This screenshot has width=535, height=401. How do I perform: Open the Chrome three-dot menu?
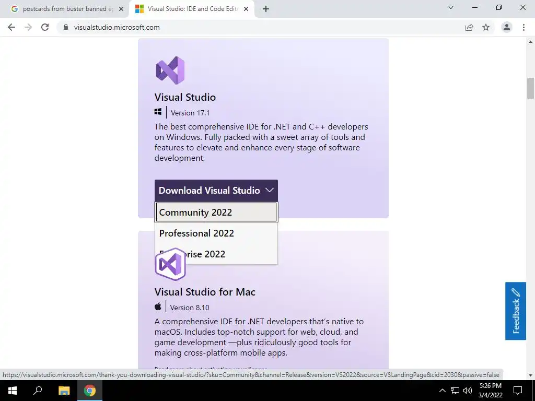point(524,27)
